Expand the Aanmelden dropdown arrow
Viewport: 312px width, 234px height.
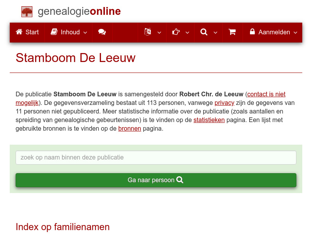(x=295, y=33)
